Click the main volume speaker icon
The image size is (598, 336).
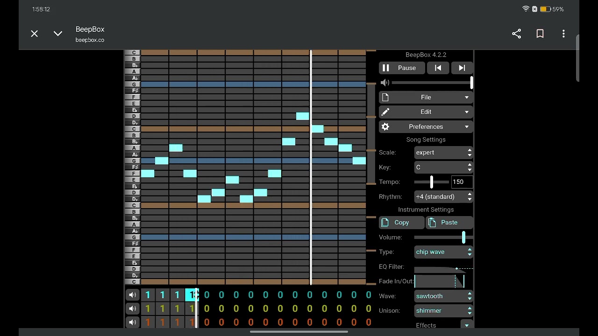pos(385,83)
